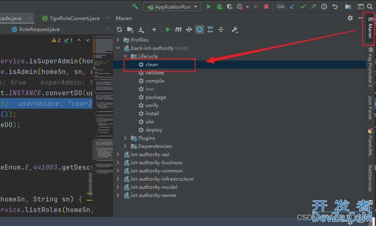Expand the iot-authority-server module
Screen dimensions: 376x226
(118, 195)
